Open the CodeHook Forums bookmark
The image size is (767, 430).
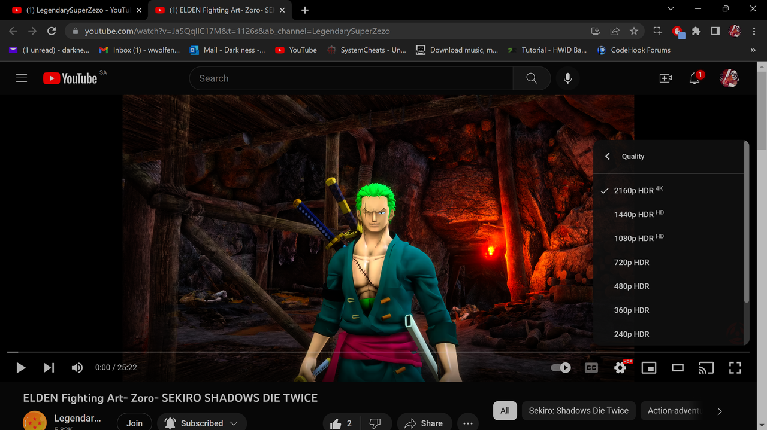(x=633, y=50)
